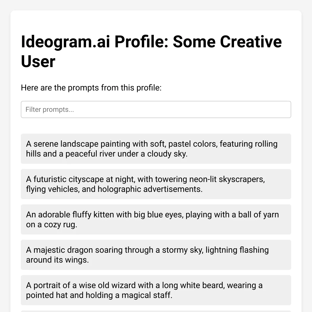Click the 'Here are the prompts' text
This screenshot has height=312, width=312.
pyautogui.click(x=91, y=88)
